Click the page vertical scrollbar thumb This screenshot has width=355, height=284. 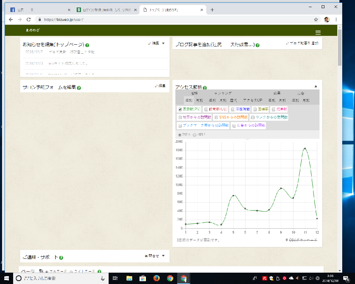click(x=339, y=47)
